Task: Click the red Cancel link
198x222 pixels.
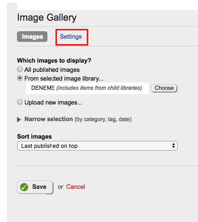Action: (76, 187)
